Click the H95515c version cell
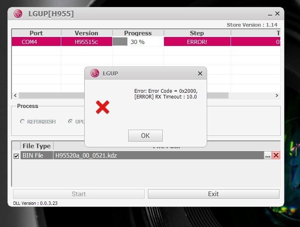Screen dimensions: 300x227 click(86, 41)
